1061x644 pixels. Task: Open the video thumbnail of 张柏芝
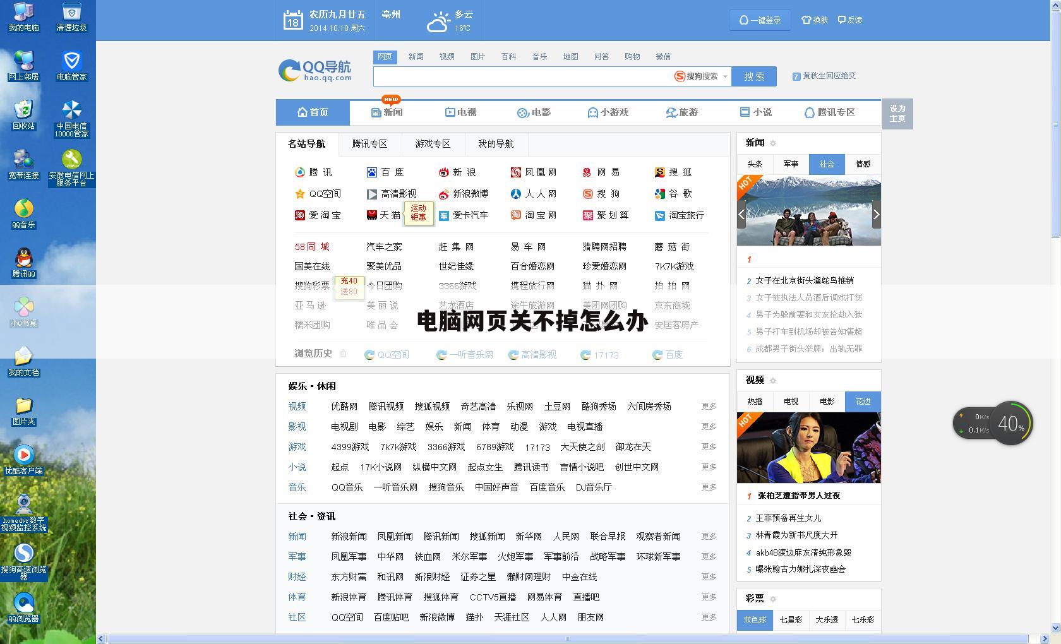click(808, 448)
